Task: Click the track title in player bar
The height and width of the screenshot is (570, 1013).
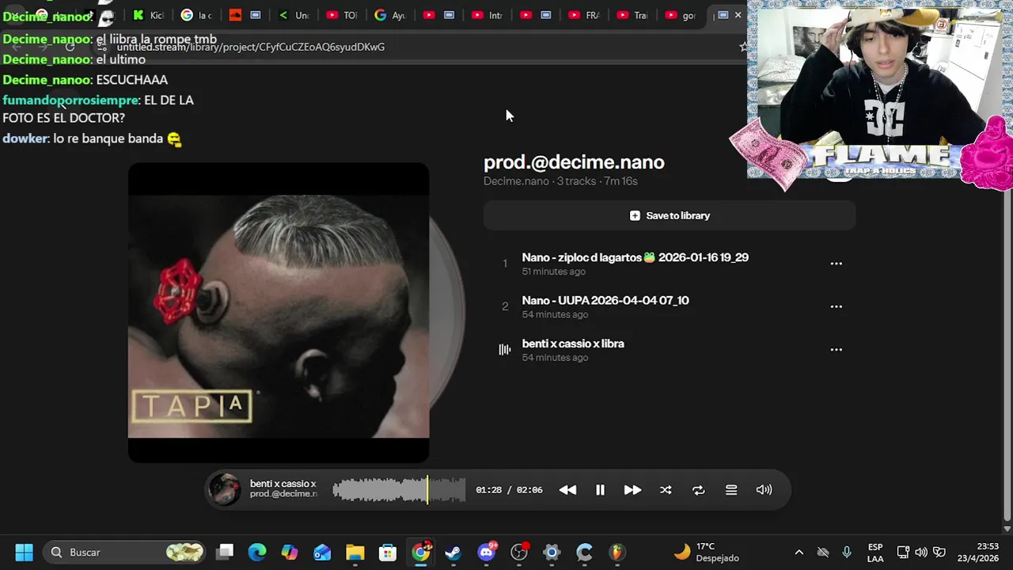Action: pyautogui.click(x=283, y=484)
